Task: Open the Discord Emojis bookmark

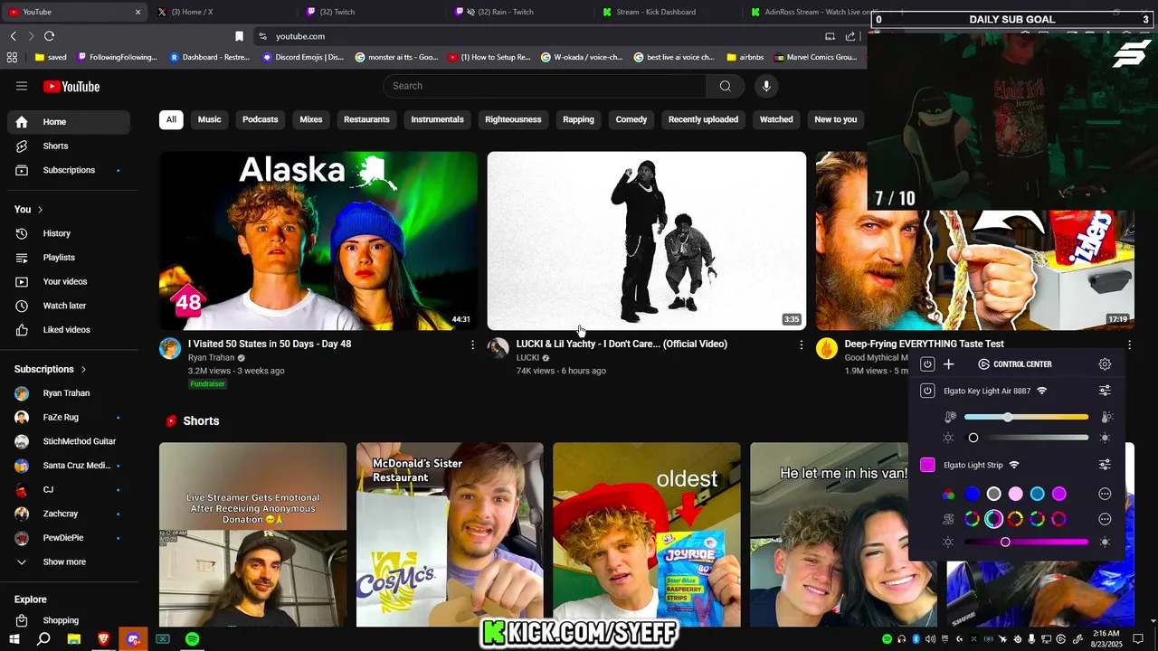Action: click(303, 57)
